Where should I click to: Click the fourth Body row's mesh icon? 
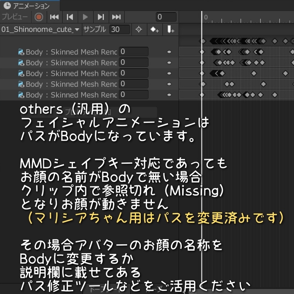(21, 84)
